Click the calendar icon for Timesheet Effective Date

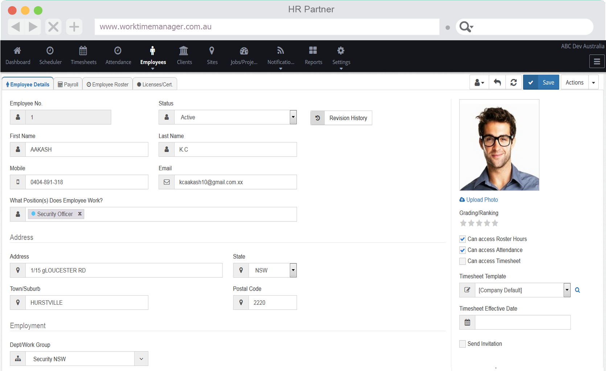(x=467, y=322)
